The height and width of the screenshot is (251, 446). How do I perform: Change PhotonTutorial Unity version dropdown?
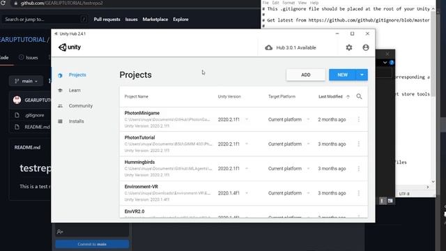(x=247, y=144)
